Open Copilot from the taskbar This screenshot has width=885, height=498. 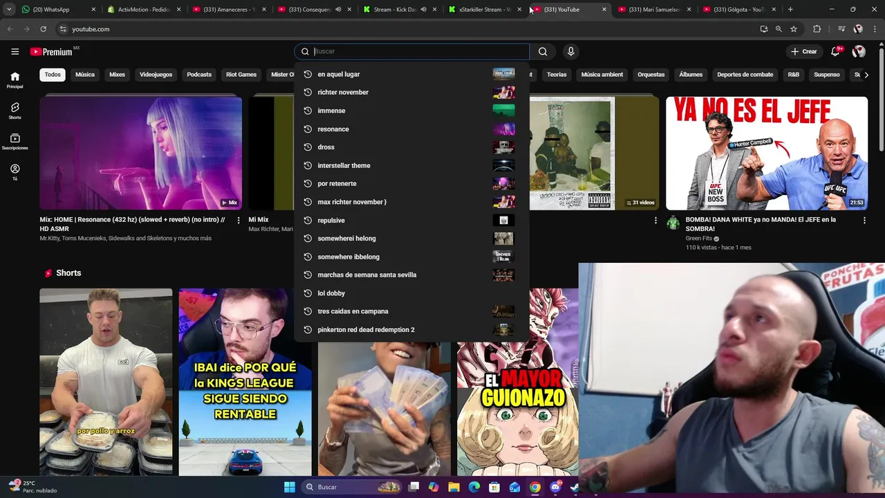(434, 487)
